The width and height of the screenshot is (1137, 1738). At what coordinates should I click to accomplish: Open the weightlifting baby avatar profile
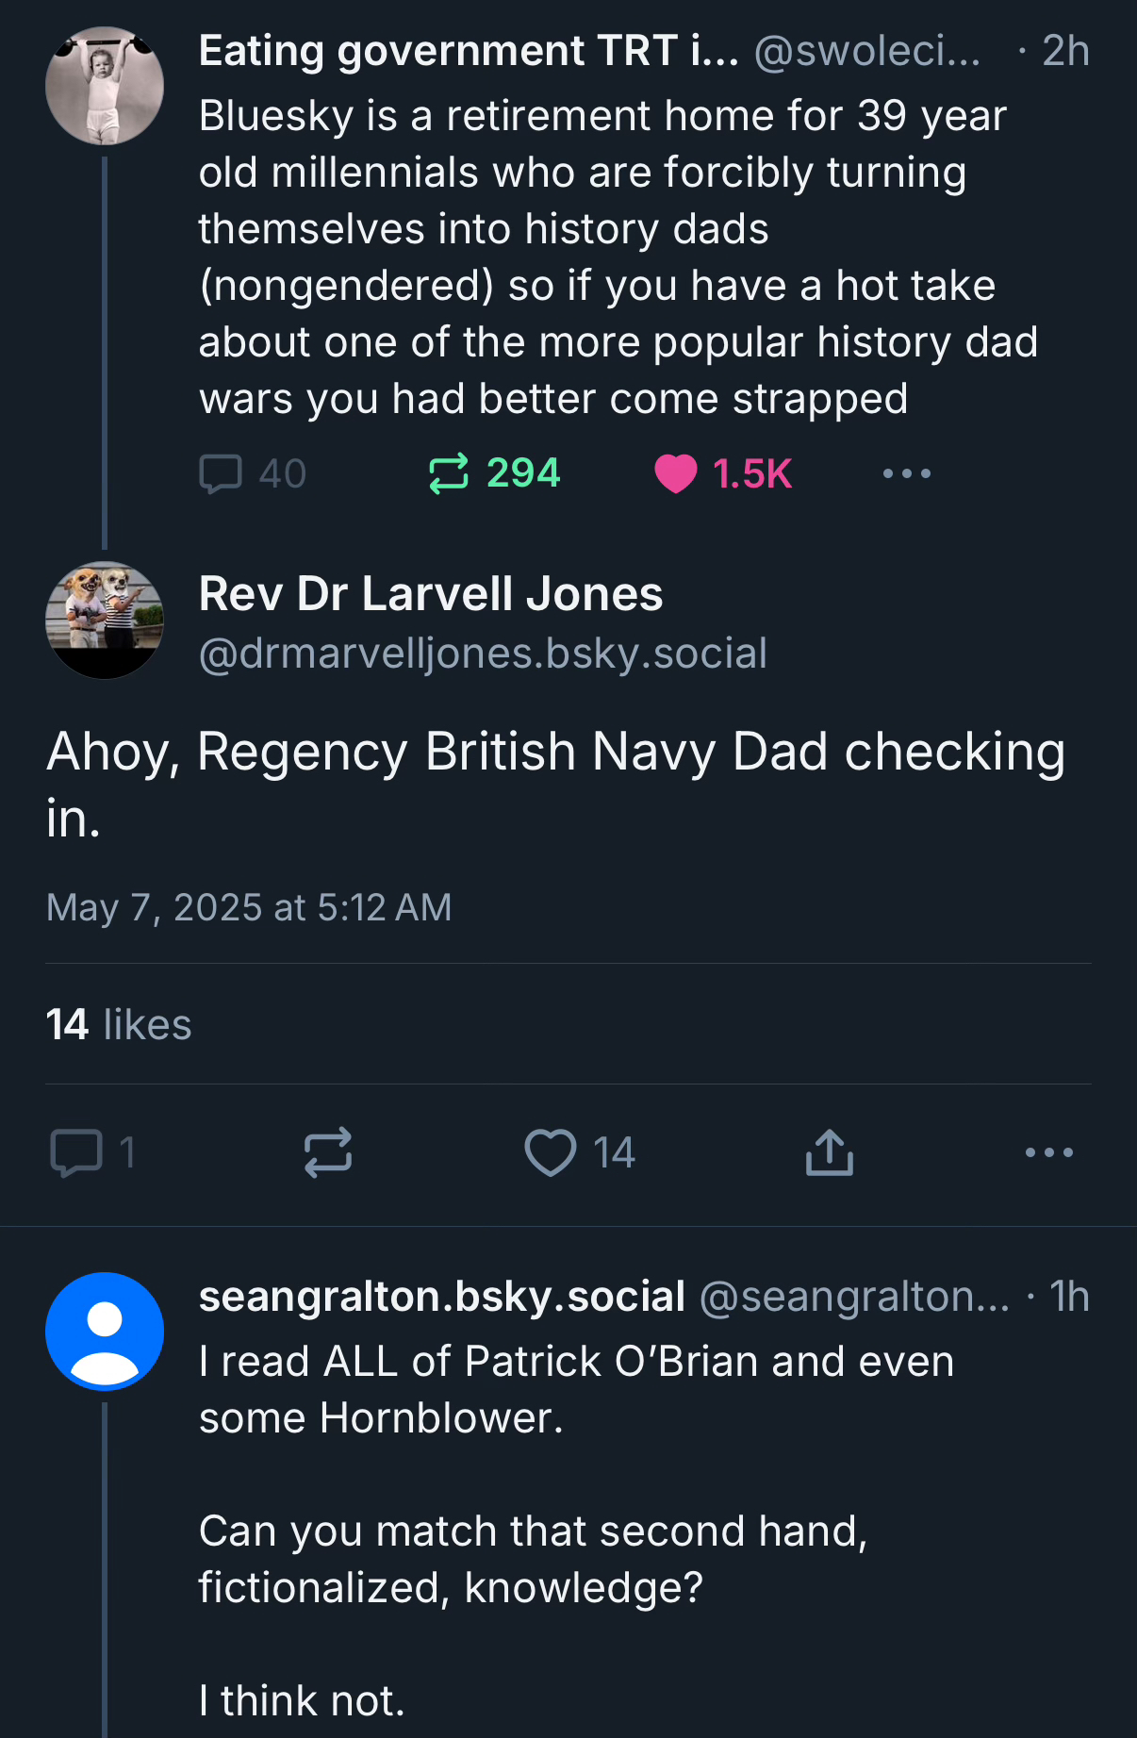[105, 86]
